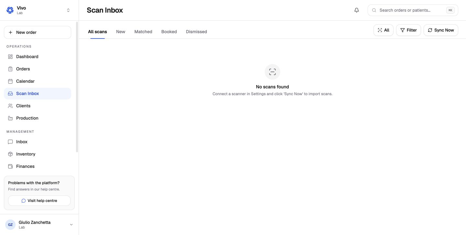Click the 'No scans found' text
Image resolution: width=466 pixels, height=235 pixels.
click(x=272, y=87)
